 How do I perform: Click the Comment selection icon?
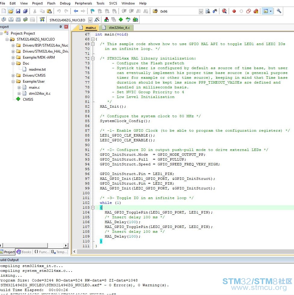(138, 11)
